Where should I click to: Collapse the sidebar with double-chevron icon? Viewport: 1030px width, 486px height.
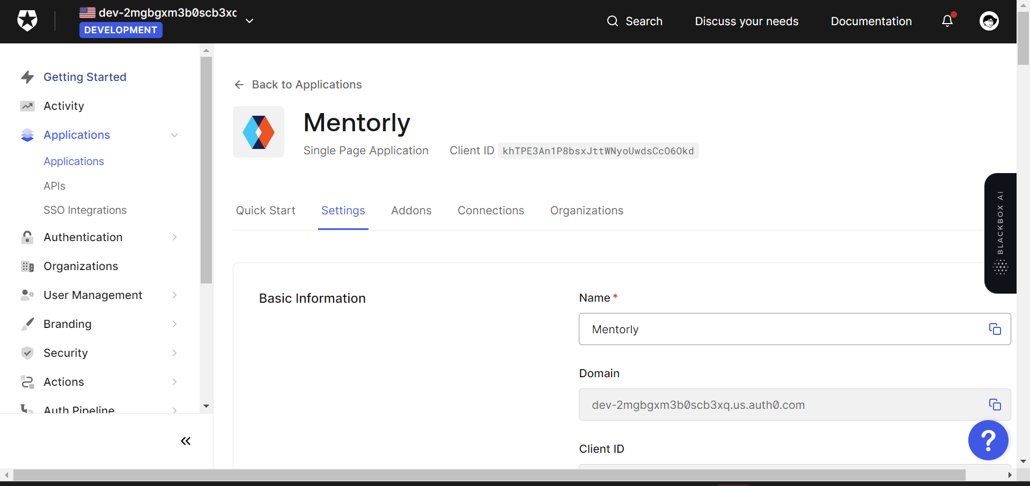pyautogui.click(x=186, y=441)
